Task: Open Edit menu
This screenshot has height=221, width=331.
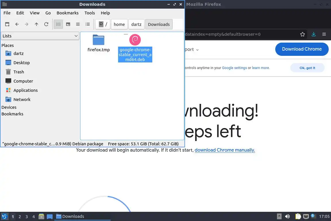Action: click(20, 13)
